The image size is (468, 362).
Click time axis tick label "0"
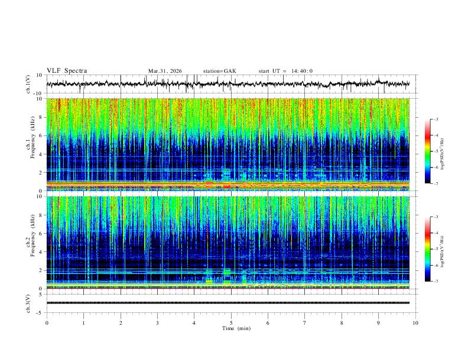pos(47,323)
